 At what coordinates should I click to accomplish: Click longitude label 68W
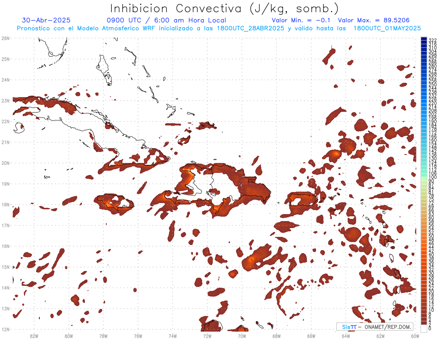(x=277, y=336)
